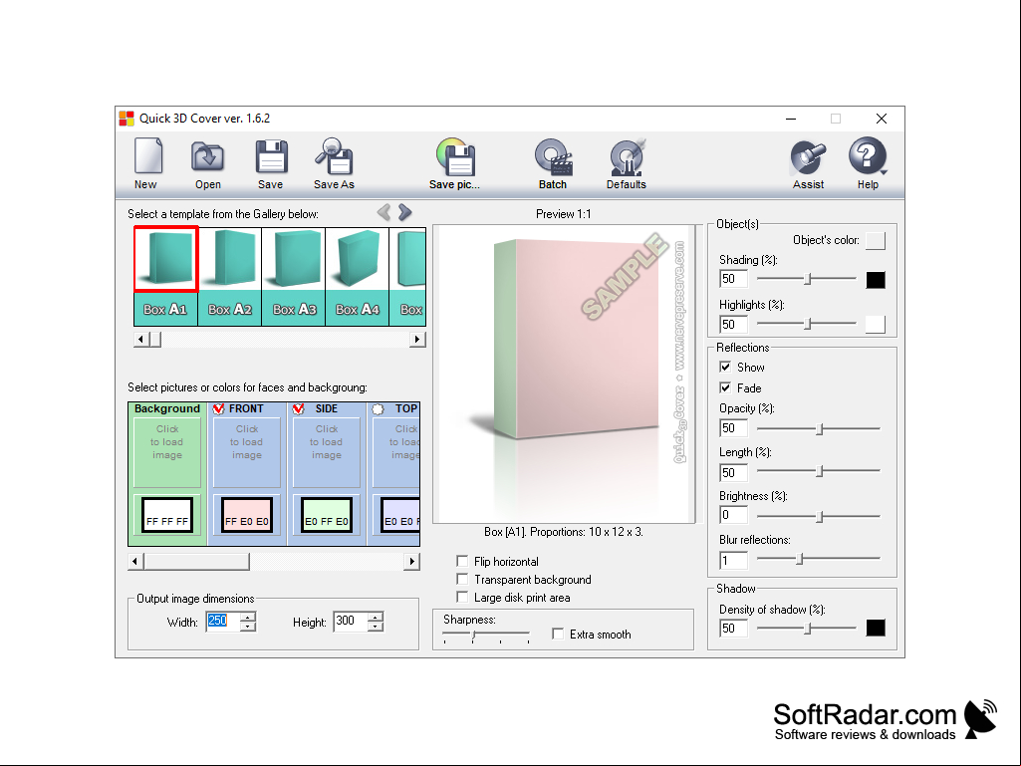This screenshot has height=766, width=1021.
Task: Click the Highlights percent value field
Action: point(733,325)
